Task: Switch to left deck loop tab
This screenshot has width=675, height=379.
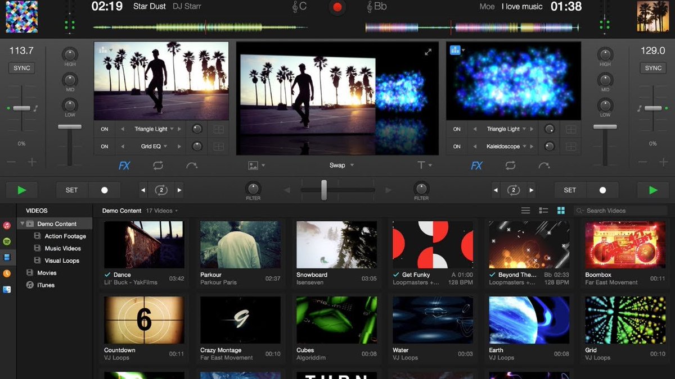Action: 158,166
